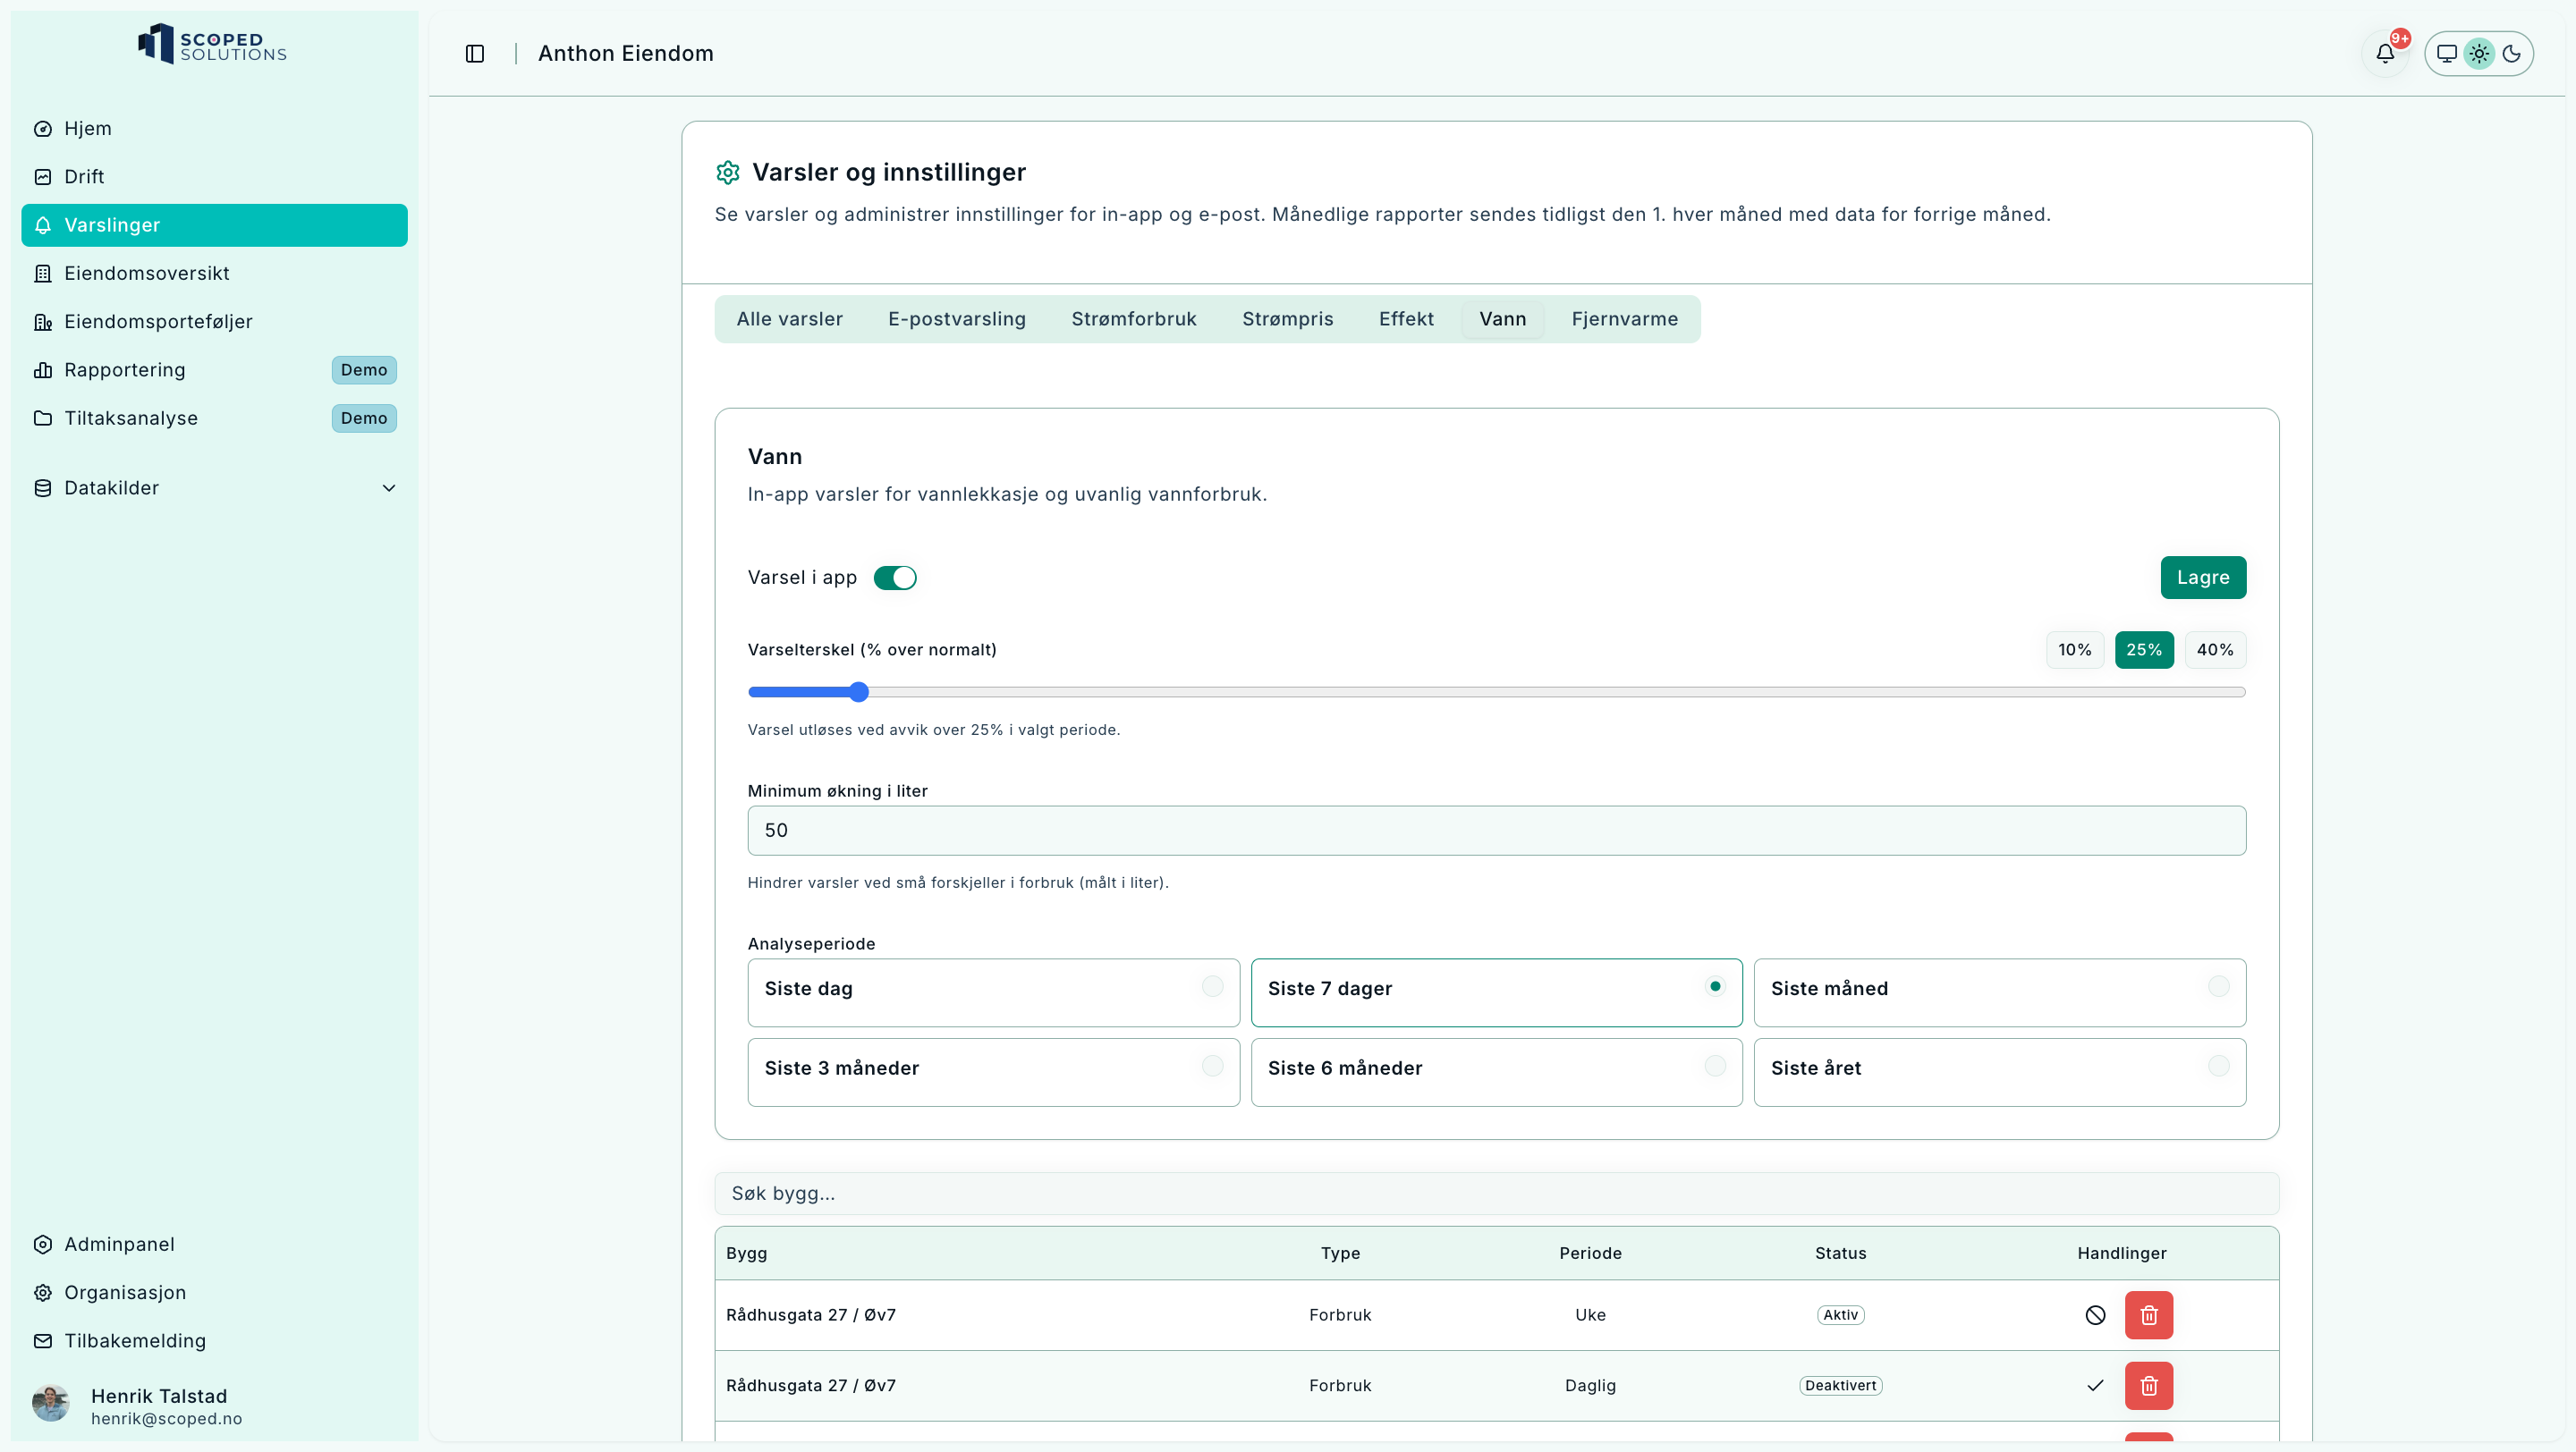Screen dimensions: 2576x1452
Task: Delete the Rådhusgata 27 weekly alert
Action: (2148, 1315)
